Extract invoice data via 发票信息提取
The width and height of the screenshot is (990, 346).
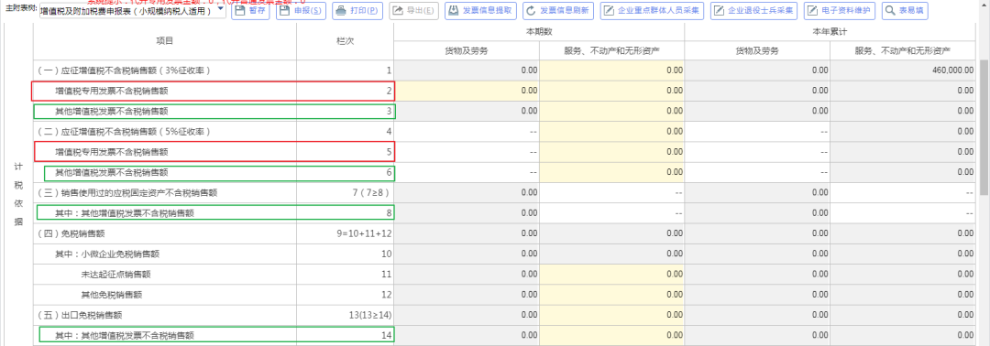[x=481, y=11]
